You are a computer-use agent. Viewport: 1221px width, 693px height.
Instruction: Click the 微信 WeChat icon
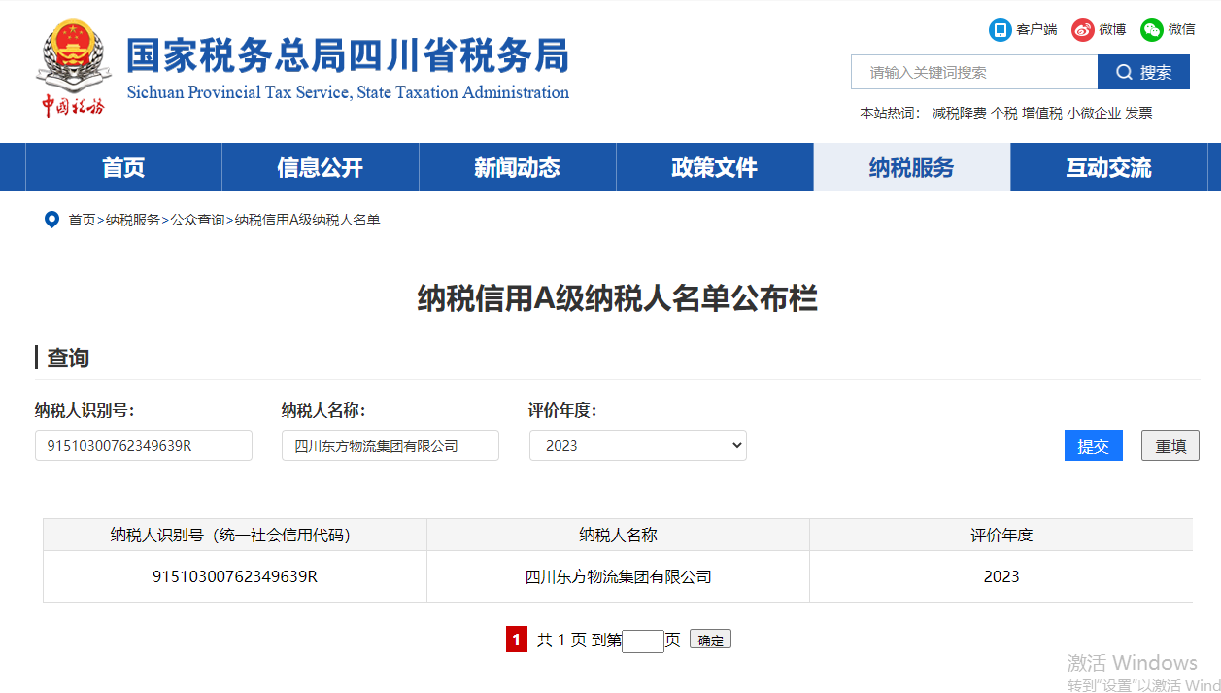pos(1152,30)
